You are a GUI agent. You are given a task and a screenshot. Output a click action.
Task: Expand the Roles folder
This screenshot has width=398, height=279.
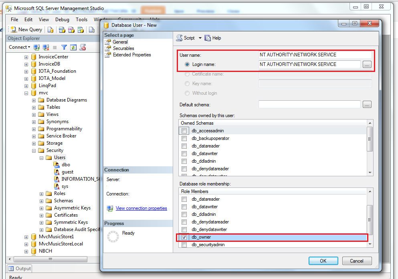point(41,194)
